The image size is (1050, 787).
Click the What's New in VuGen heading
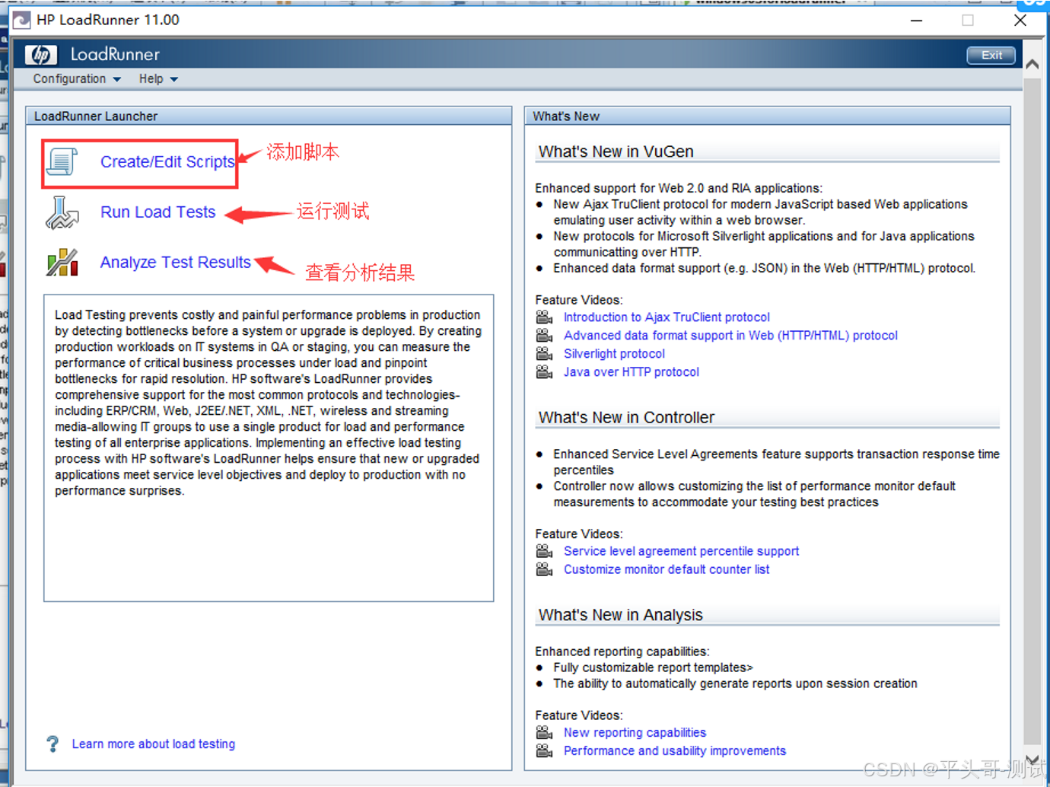tap(616, 151)
